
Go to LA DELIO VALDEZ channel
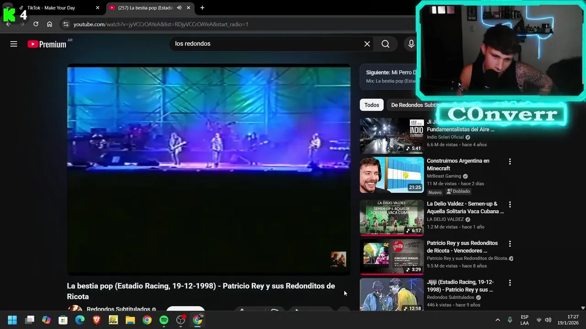pyautogui.click(x=445, y=219)
